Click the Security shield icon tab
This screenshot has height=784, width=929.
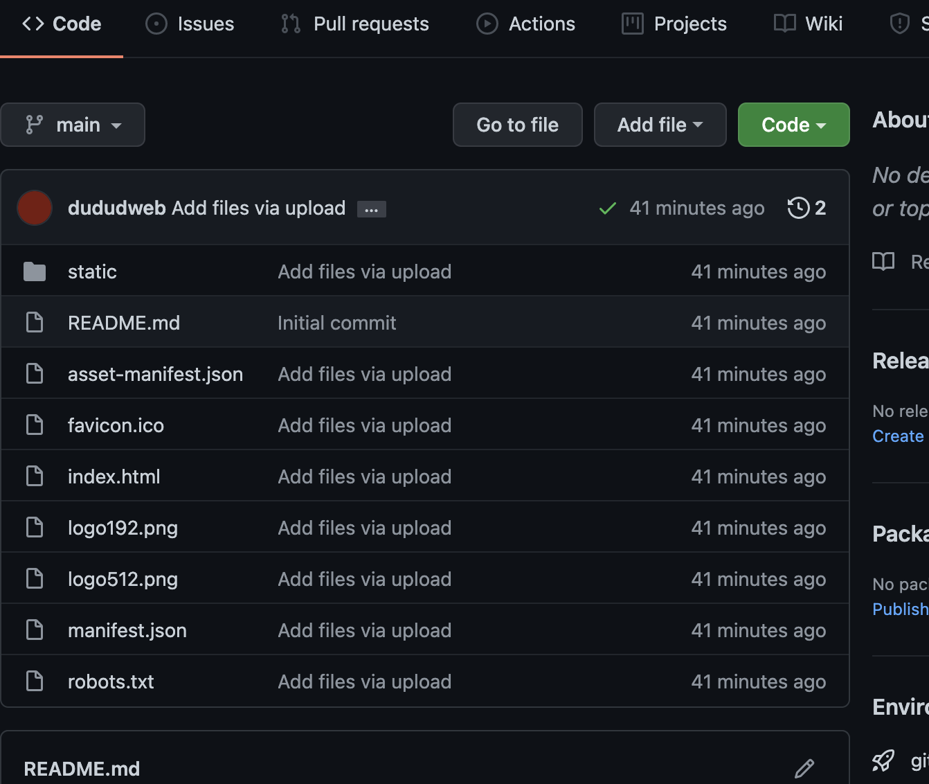coord(899,24)
